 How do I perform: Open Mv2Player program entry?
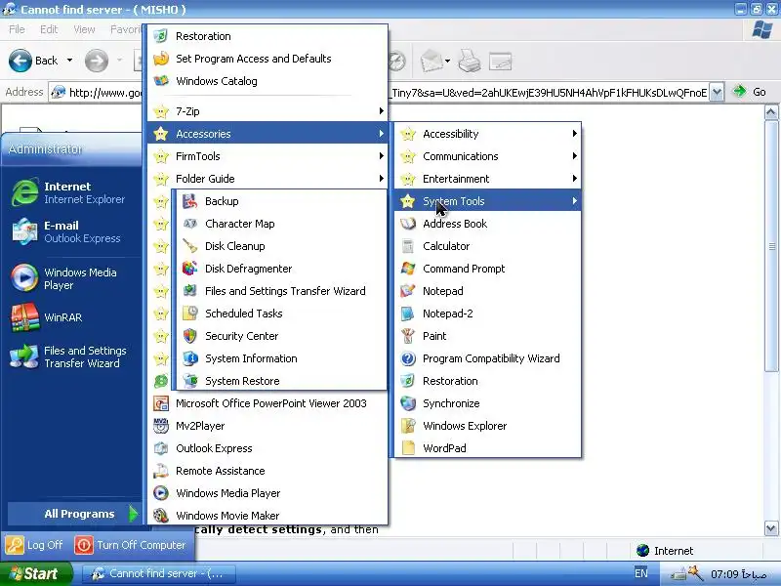click(x=267, y=426)
